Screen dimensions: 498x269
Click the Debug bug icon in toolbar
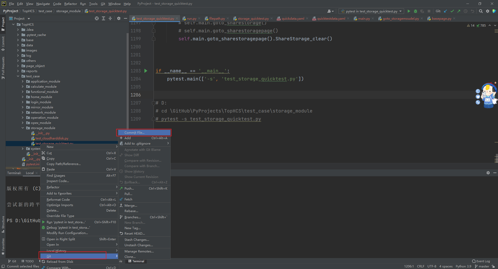[x=416, y=11]
